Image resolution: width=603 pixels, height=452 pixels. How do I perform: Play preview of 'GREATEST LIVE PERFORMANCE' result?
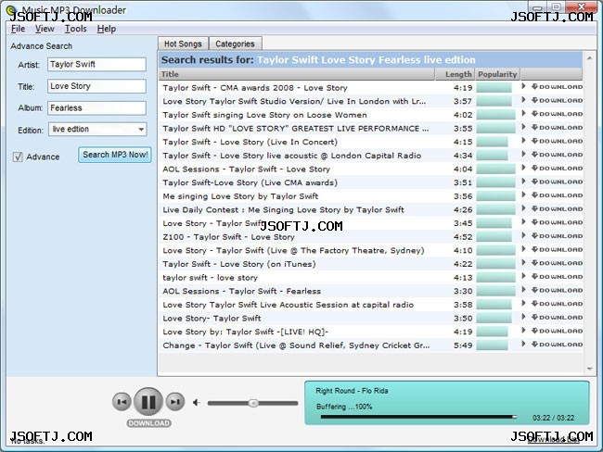(x=523, y=127)
